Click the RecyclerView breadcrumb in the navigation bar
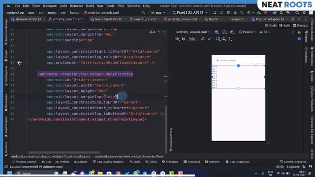Image resolution: width=315 pixels, height=177 pixels. point(129,156)
